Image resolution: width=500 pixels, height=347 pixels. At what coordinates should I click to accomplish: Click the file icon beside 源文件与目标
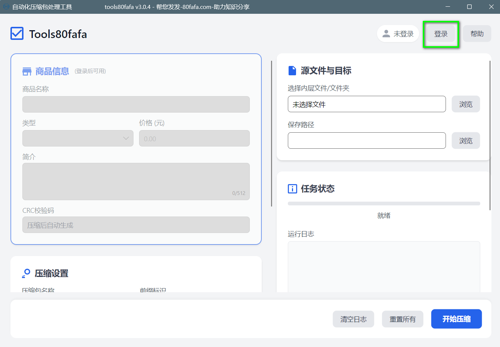click(292, 70)
